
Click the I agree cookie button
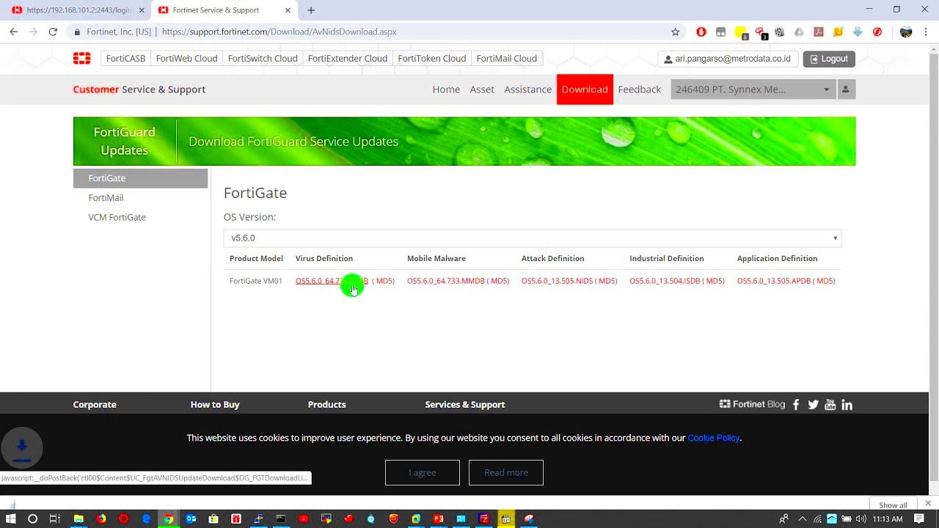pyautogui.click(x=422, y=472)
